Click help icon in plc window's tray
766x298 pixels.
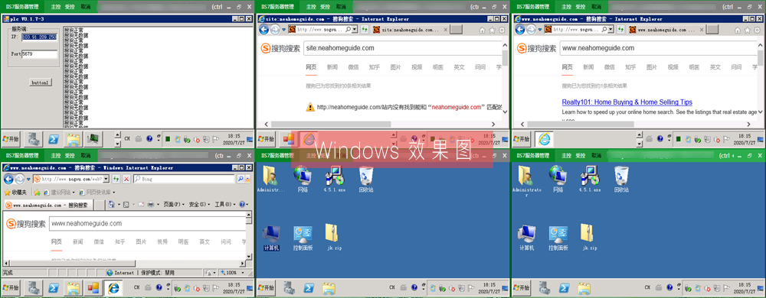[x=149, y=139]
